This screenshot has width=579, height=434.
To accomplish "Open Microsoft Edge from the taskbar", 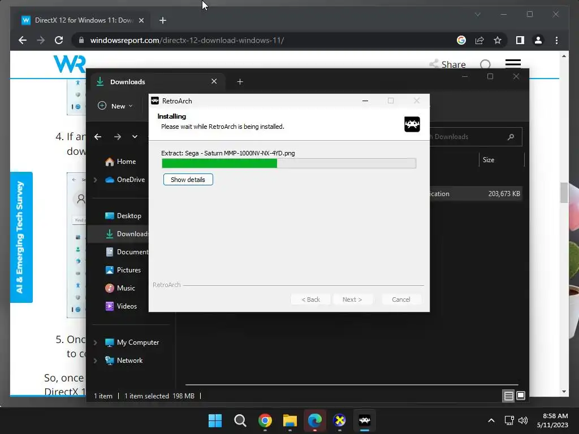I will tap(314, 420).
